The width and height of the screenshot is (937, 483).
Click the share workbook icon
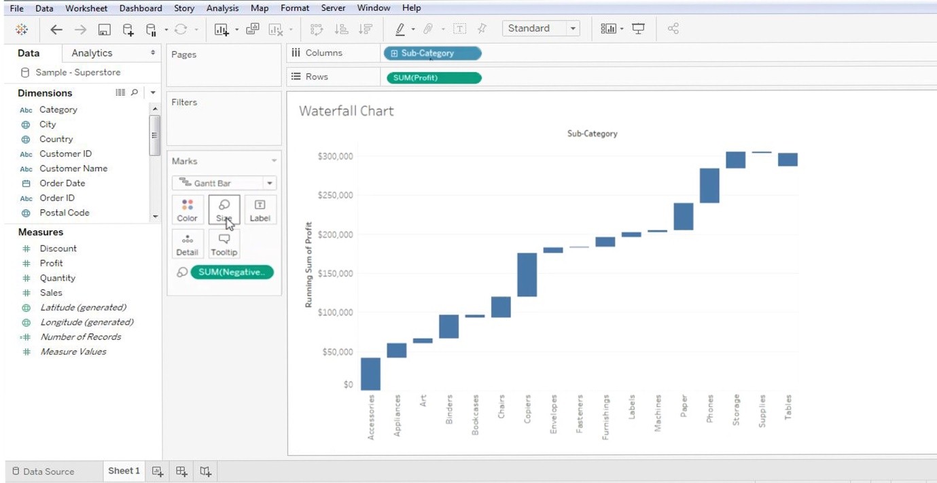(x=673, y=29)
